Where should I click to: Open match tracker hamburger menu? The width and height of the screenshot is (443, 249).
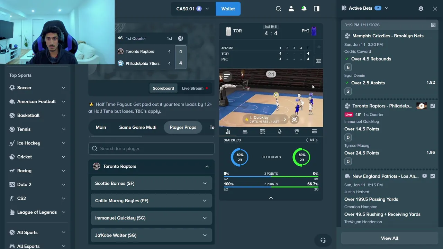point(227,76)
